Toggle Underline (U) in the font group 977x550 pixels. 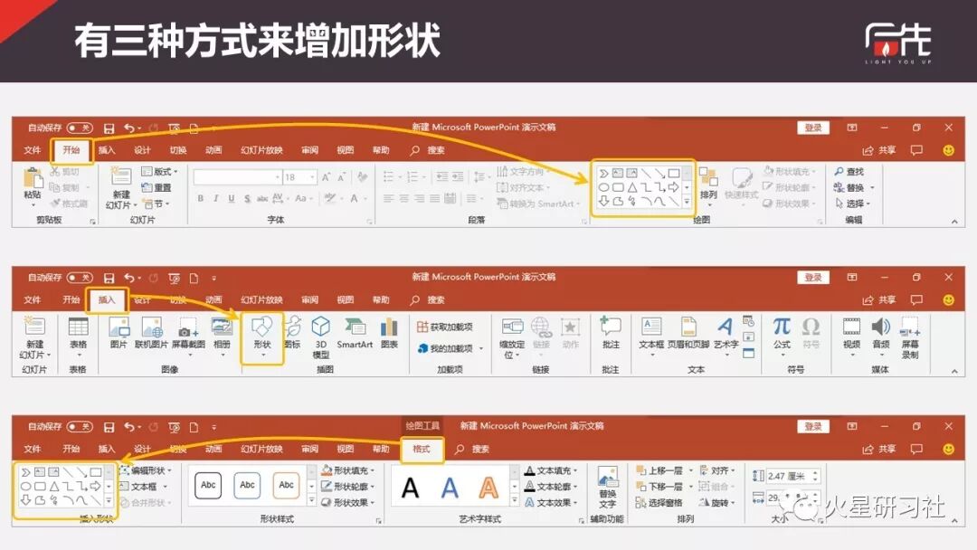232,198
